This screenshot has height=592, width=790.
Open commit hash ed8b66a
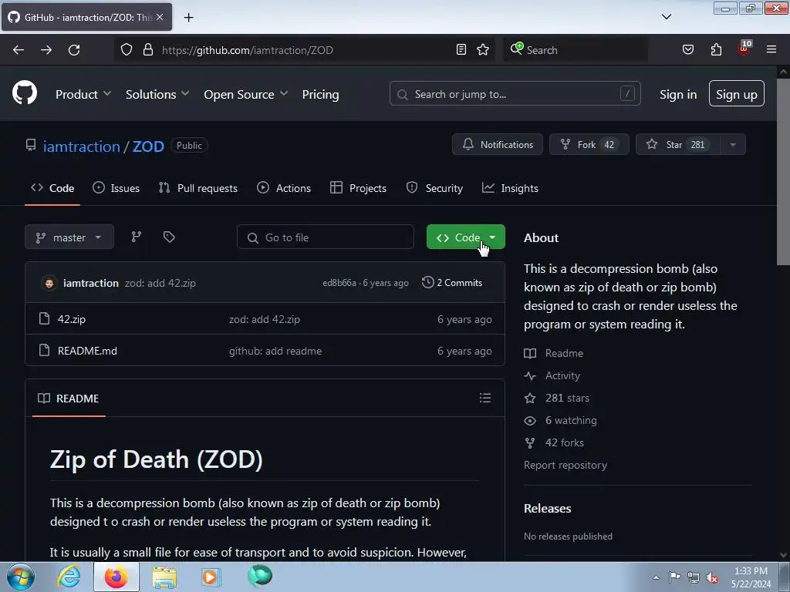339,283
